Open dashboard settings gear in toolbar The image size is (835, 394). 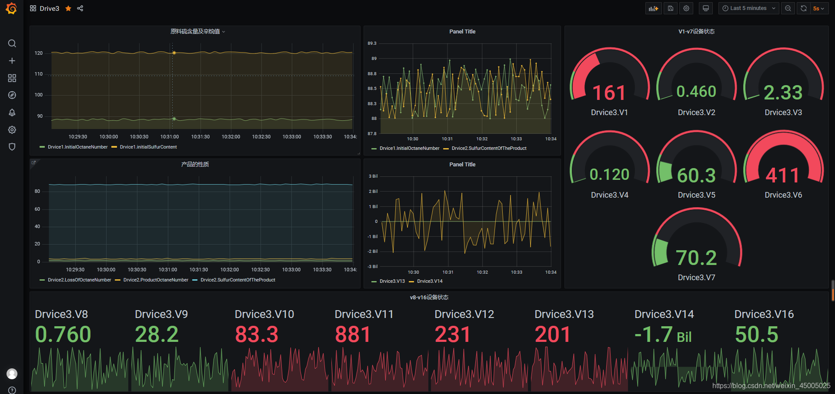(686, 8)
